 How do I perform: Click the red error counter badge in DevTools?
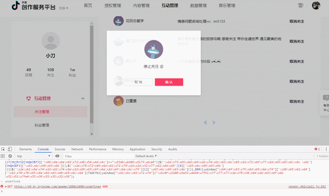[316, 149]
